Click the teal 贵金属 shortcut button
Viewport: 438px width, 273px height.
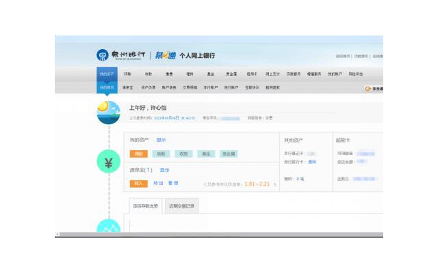(229, 154)
